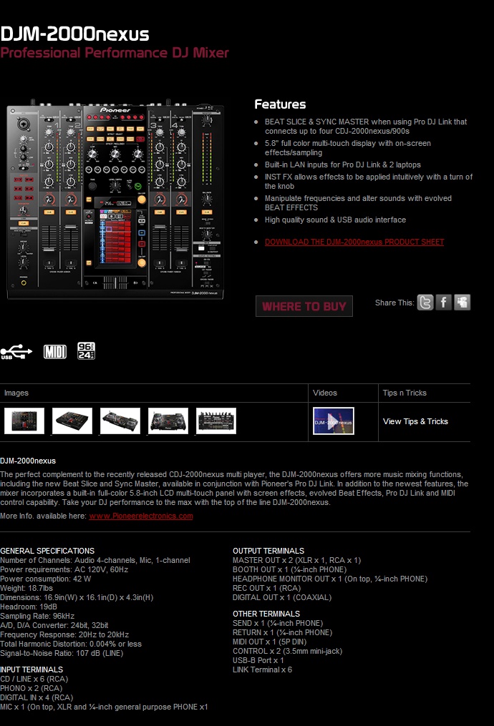
Task: Click 'Sampling Rate: 96kHz' specification line
Action: (x=37, y=616)
